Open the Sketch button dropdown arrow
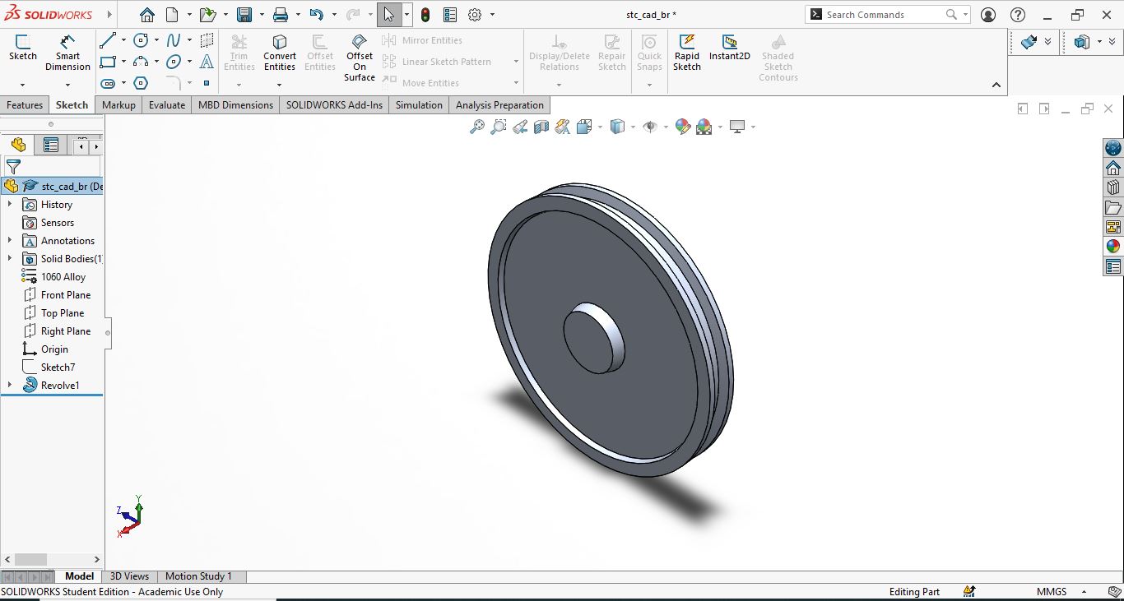1124x601 pixels. pos(22,84)
